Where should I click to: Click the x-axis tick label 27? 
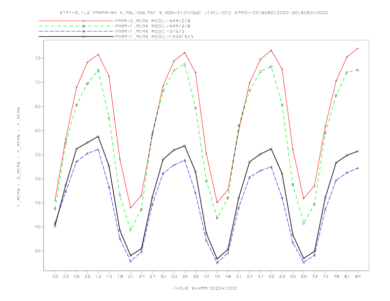click(x=152, y=276)
